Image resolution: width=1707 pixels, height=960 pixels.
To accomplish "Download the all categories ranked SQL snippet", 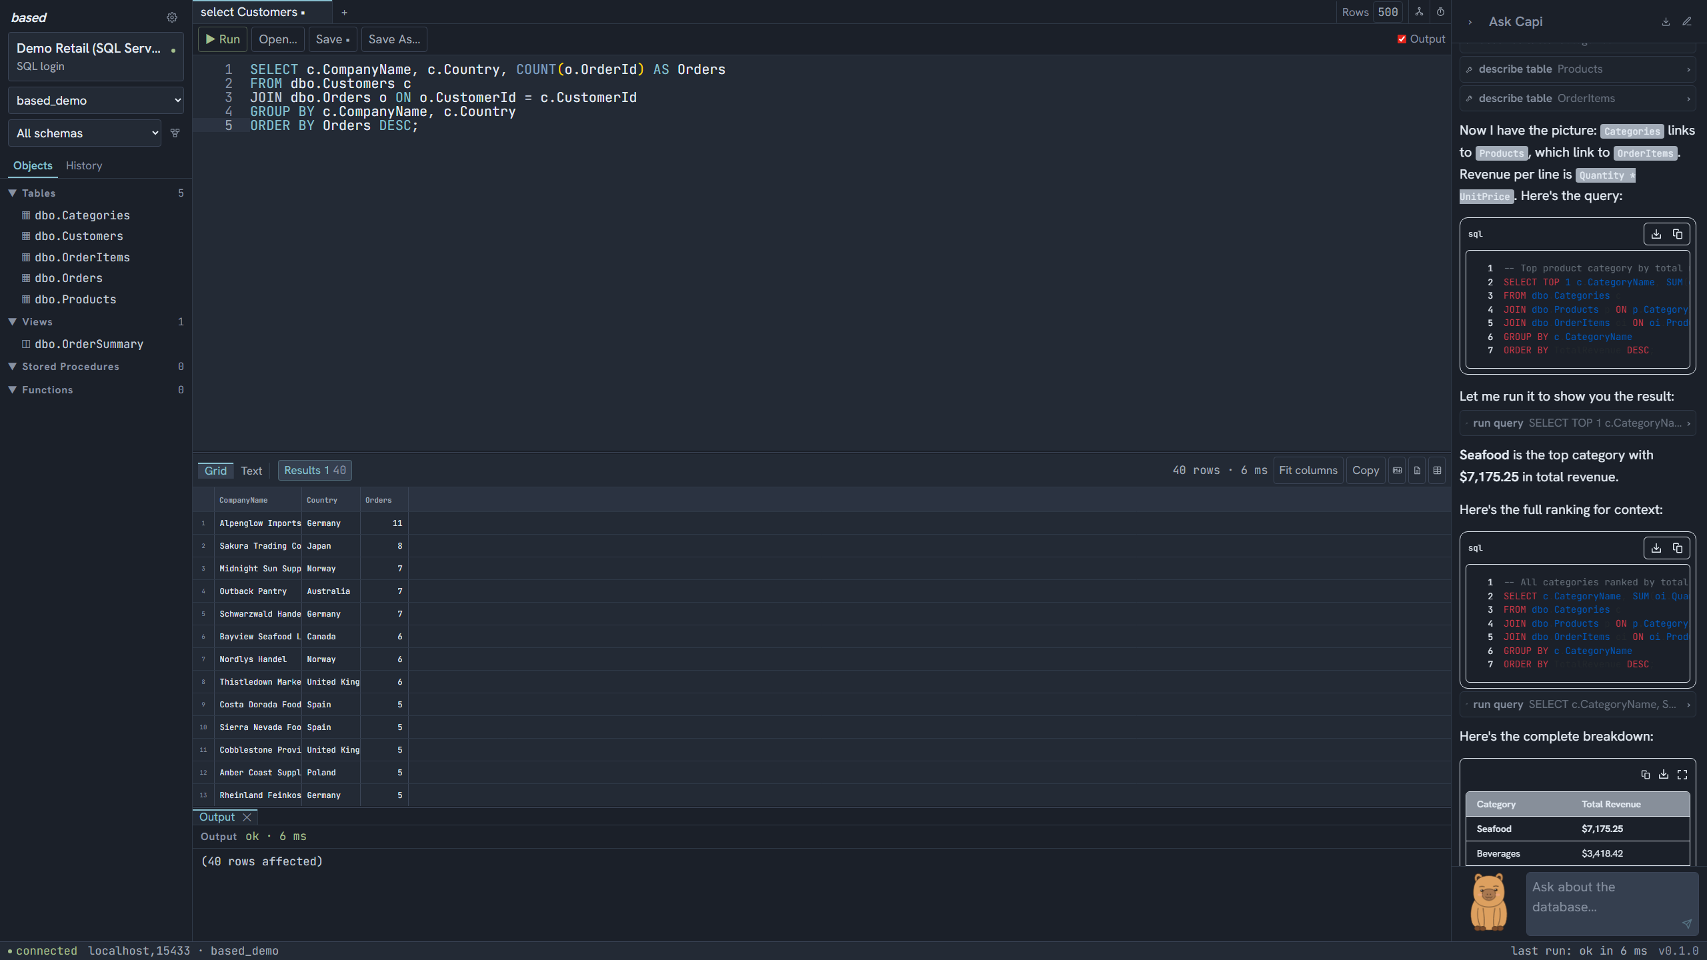I will 1656,548.
